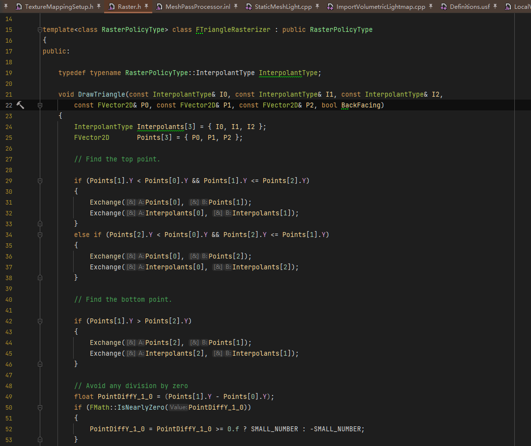Click fold end marker at line 38

point(40,278)
